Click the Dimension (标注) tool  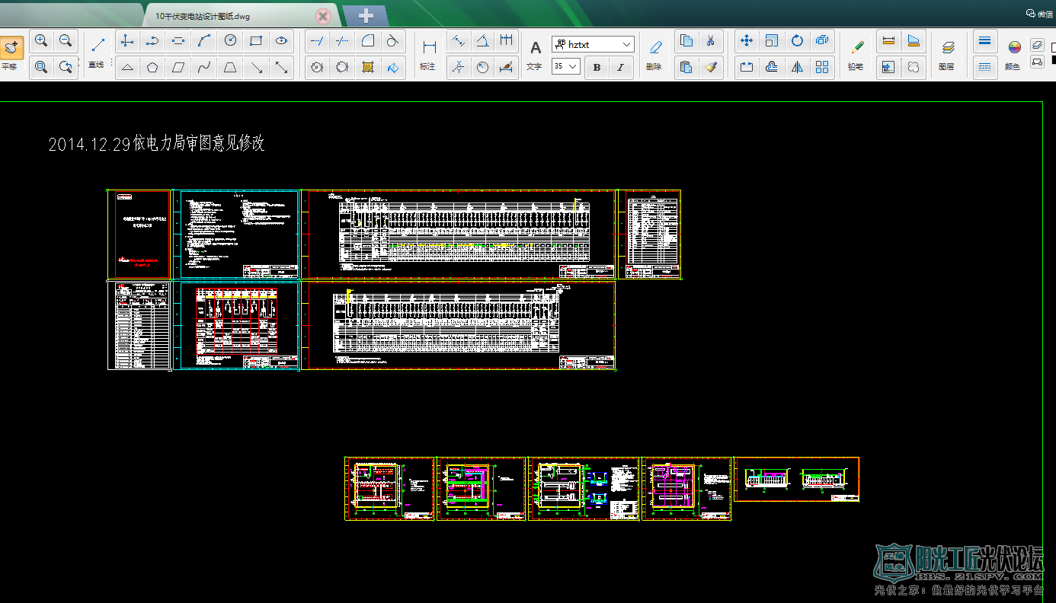[429, 53]
